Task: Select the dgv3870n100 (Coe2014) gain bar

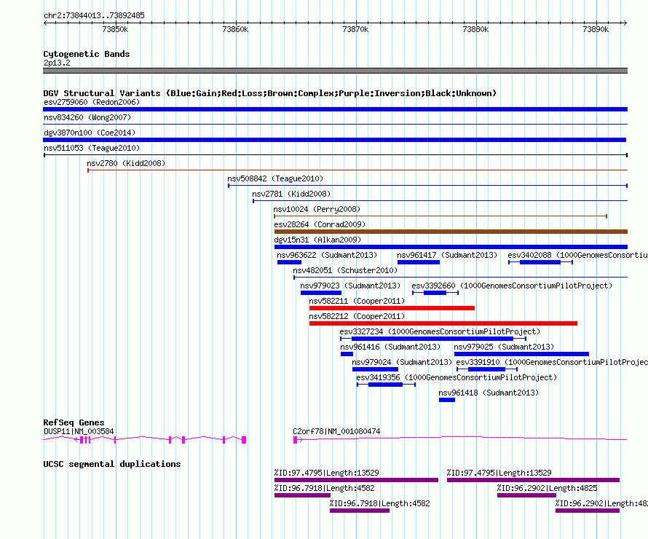Action: click(335, 140)
